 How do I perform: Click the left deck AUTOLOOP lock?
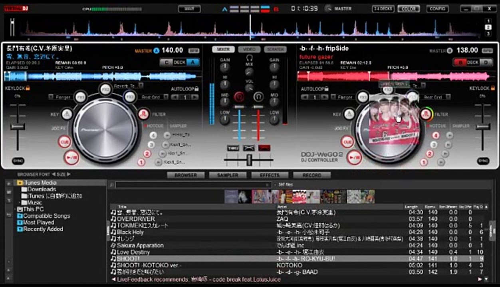pyautogui.click(x=196, y=89)
